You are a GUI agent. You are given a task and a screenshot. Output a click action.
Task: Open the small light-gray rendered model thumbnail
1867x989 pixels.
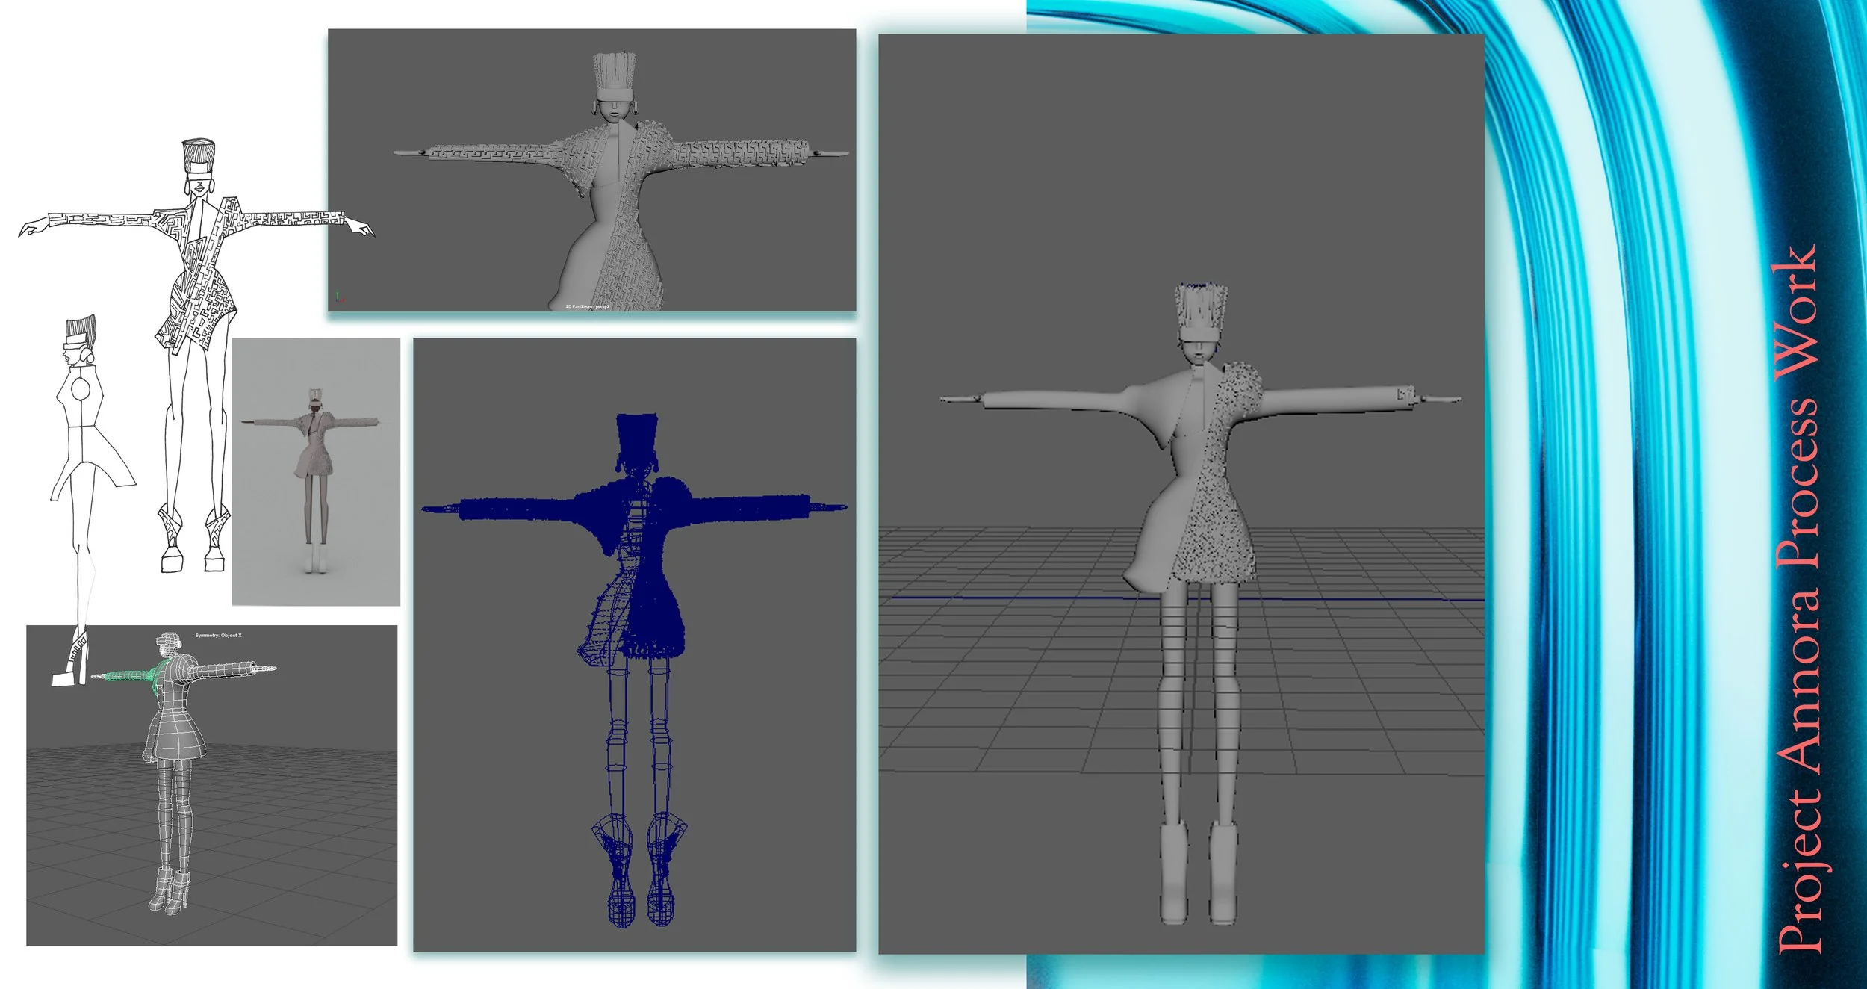(x=316, y=471)
